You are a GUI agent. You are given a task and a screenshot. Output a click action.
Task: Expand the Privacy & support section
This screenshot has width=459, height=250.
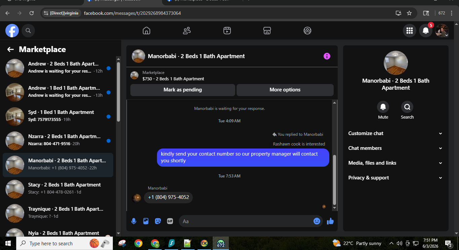tap(396, 178)
